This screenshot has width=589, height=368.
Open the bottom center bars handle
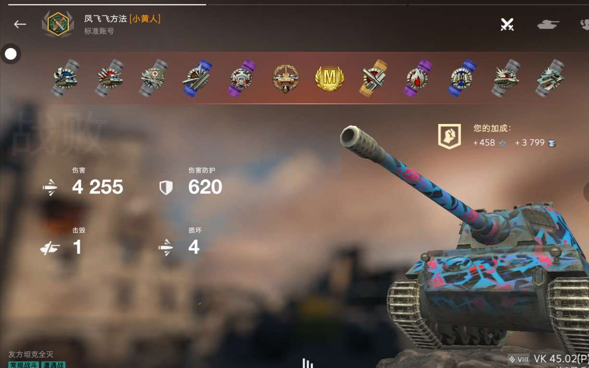tap(307, 363)
